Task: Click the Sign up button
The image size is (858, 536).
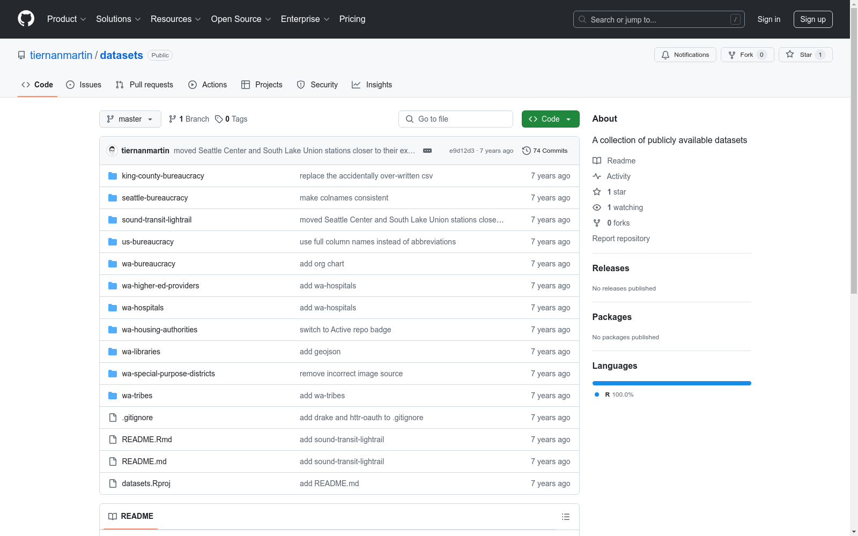Action: pyautogui.click(x=813, y=19)
